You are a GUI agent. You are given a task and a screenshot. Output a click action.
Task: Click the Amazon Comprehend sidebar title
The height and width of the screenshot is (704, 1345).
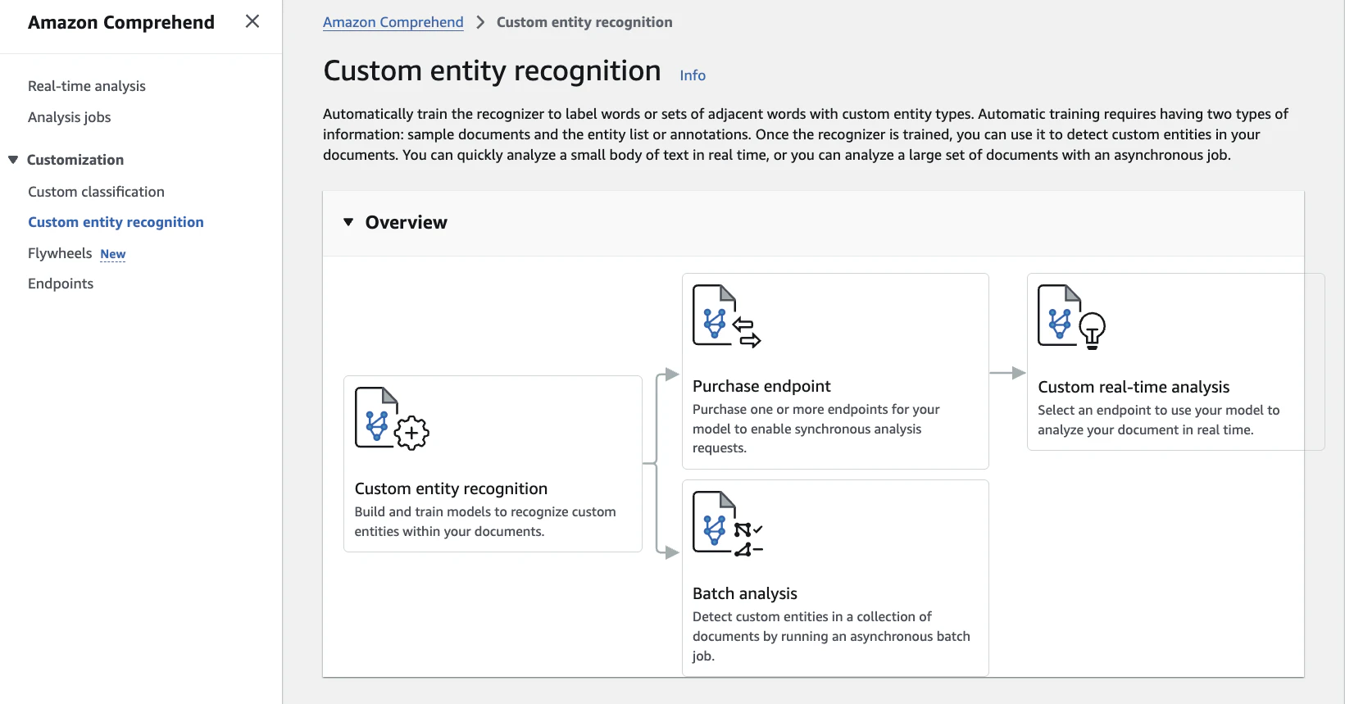[121, 22]
